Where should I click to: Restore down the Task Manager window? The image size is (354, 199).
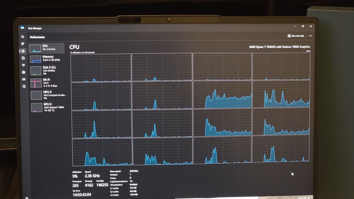pyautogui.click(x=303, y=27)
